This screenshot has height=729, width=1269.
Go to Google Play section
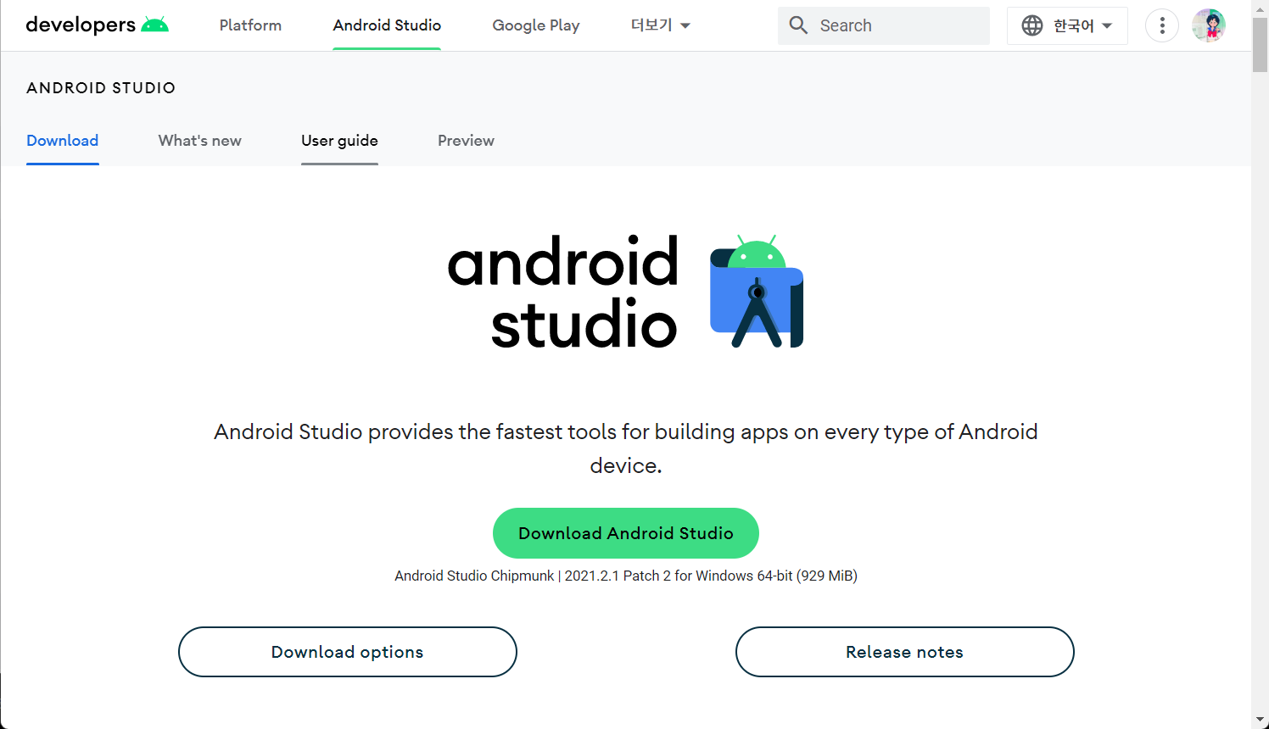(x=536, y=25)
